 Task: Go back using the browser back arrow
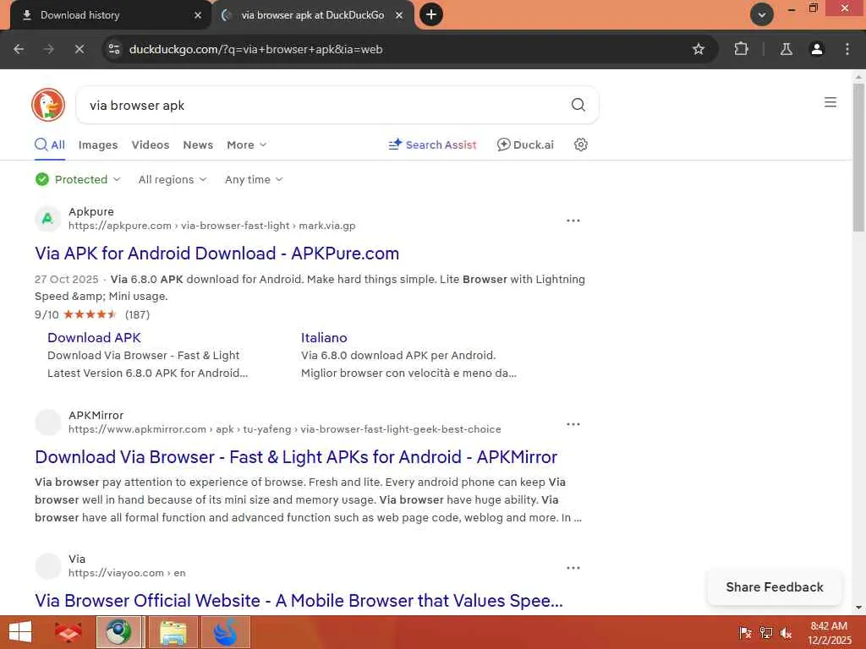[19, 49]
